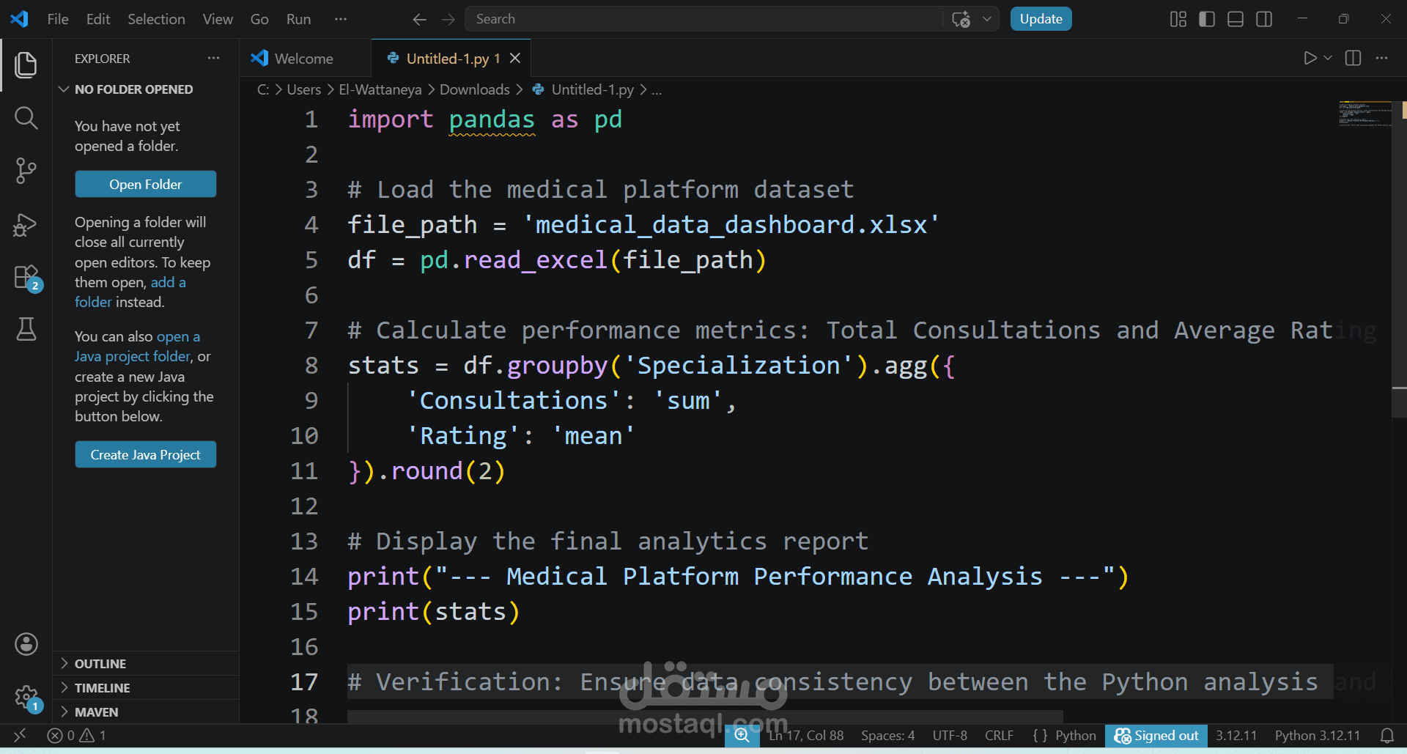Toggle the primary side bar
This screenshot has height=754, width=1407.
point(1207,19)
